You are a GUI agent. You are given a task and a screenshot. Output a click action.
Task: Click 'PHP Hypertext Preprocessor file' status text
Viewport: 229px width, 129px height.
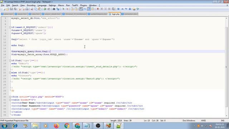pos(14,121)
